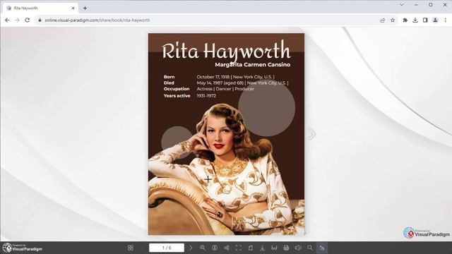Click 'Margarita Carmen Cansino' subtitle text
This screenshot has width=452, height=254.
pyautogui.click(x=253, y=65)
